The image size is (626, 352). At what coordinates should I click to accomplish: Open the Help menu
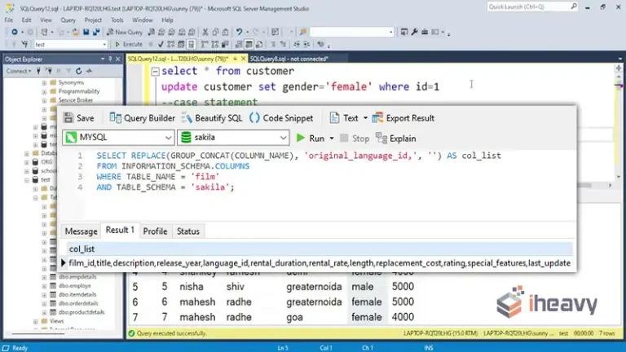coord(167,20)
